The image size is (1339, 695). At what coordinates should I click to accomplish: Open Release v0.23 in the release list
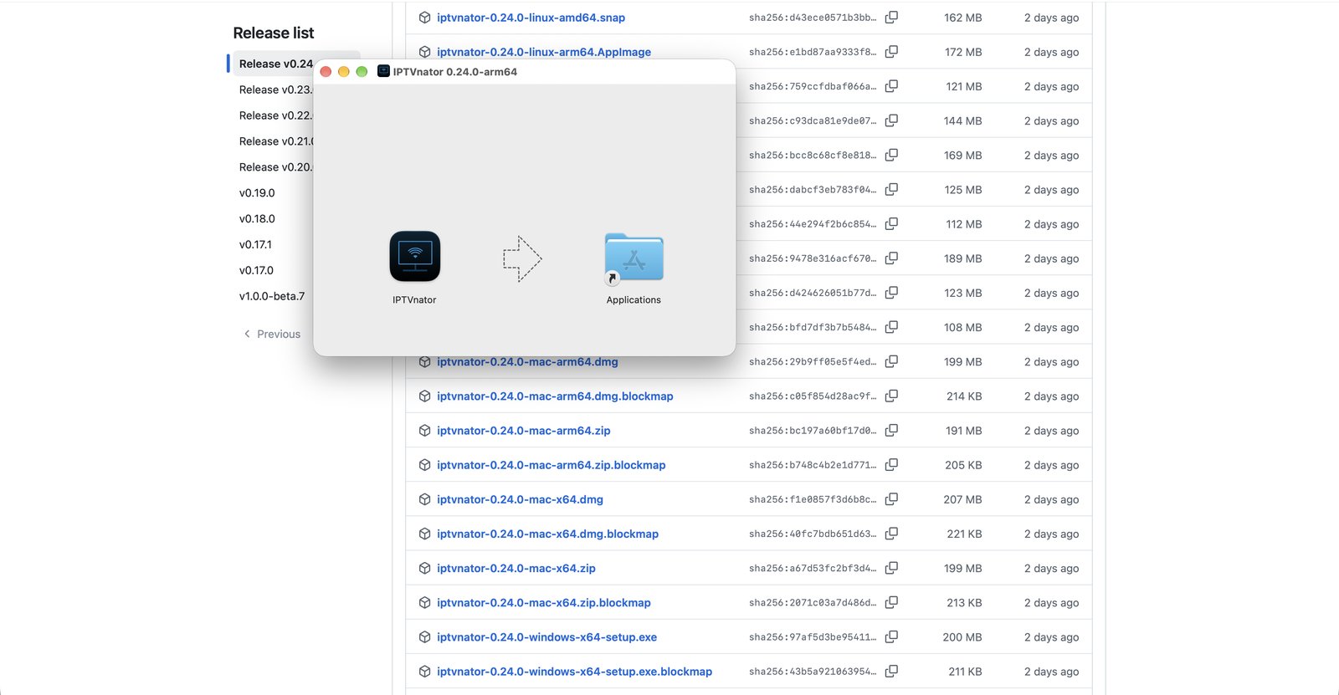[x=275, y=89]
